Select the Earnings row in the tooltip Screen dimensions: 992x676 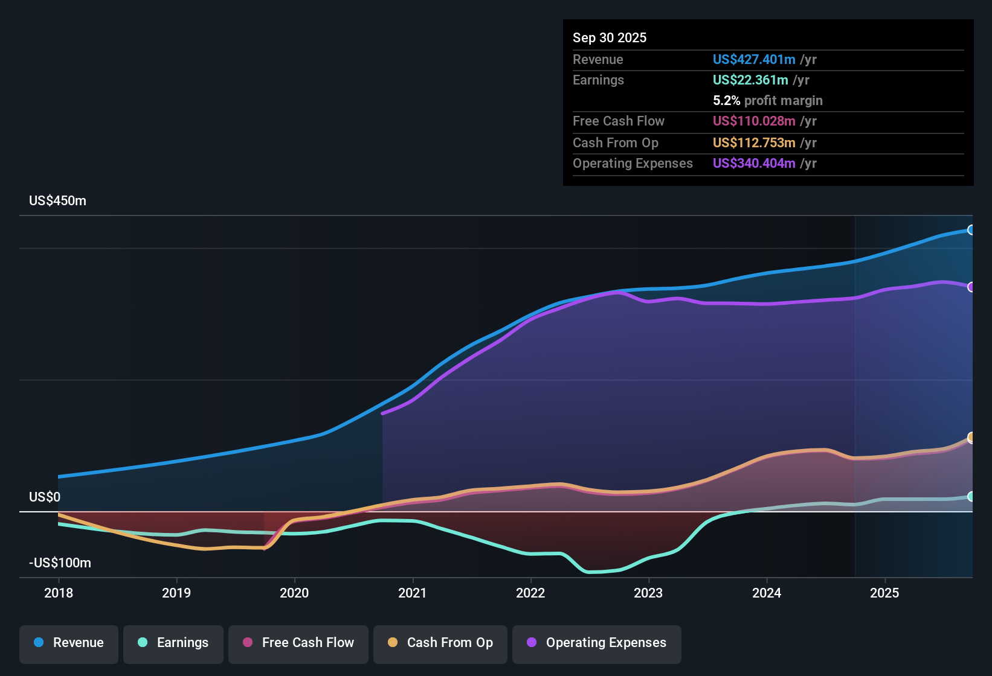tap(598, 80)
